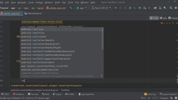The height and width of the screenshot is (100, 178).
Task: Open the app run configuration dropdown
Action: [81, 8]
